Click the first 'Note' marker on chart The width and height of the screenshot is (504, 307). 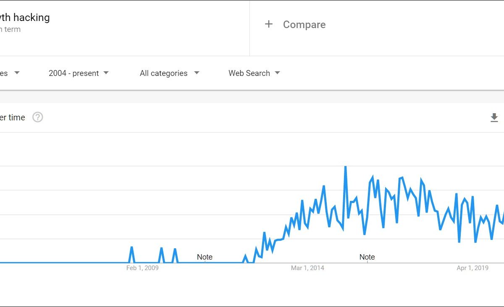click(x=205, y=257)
